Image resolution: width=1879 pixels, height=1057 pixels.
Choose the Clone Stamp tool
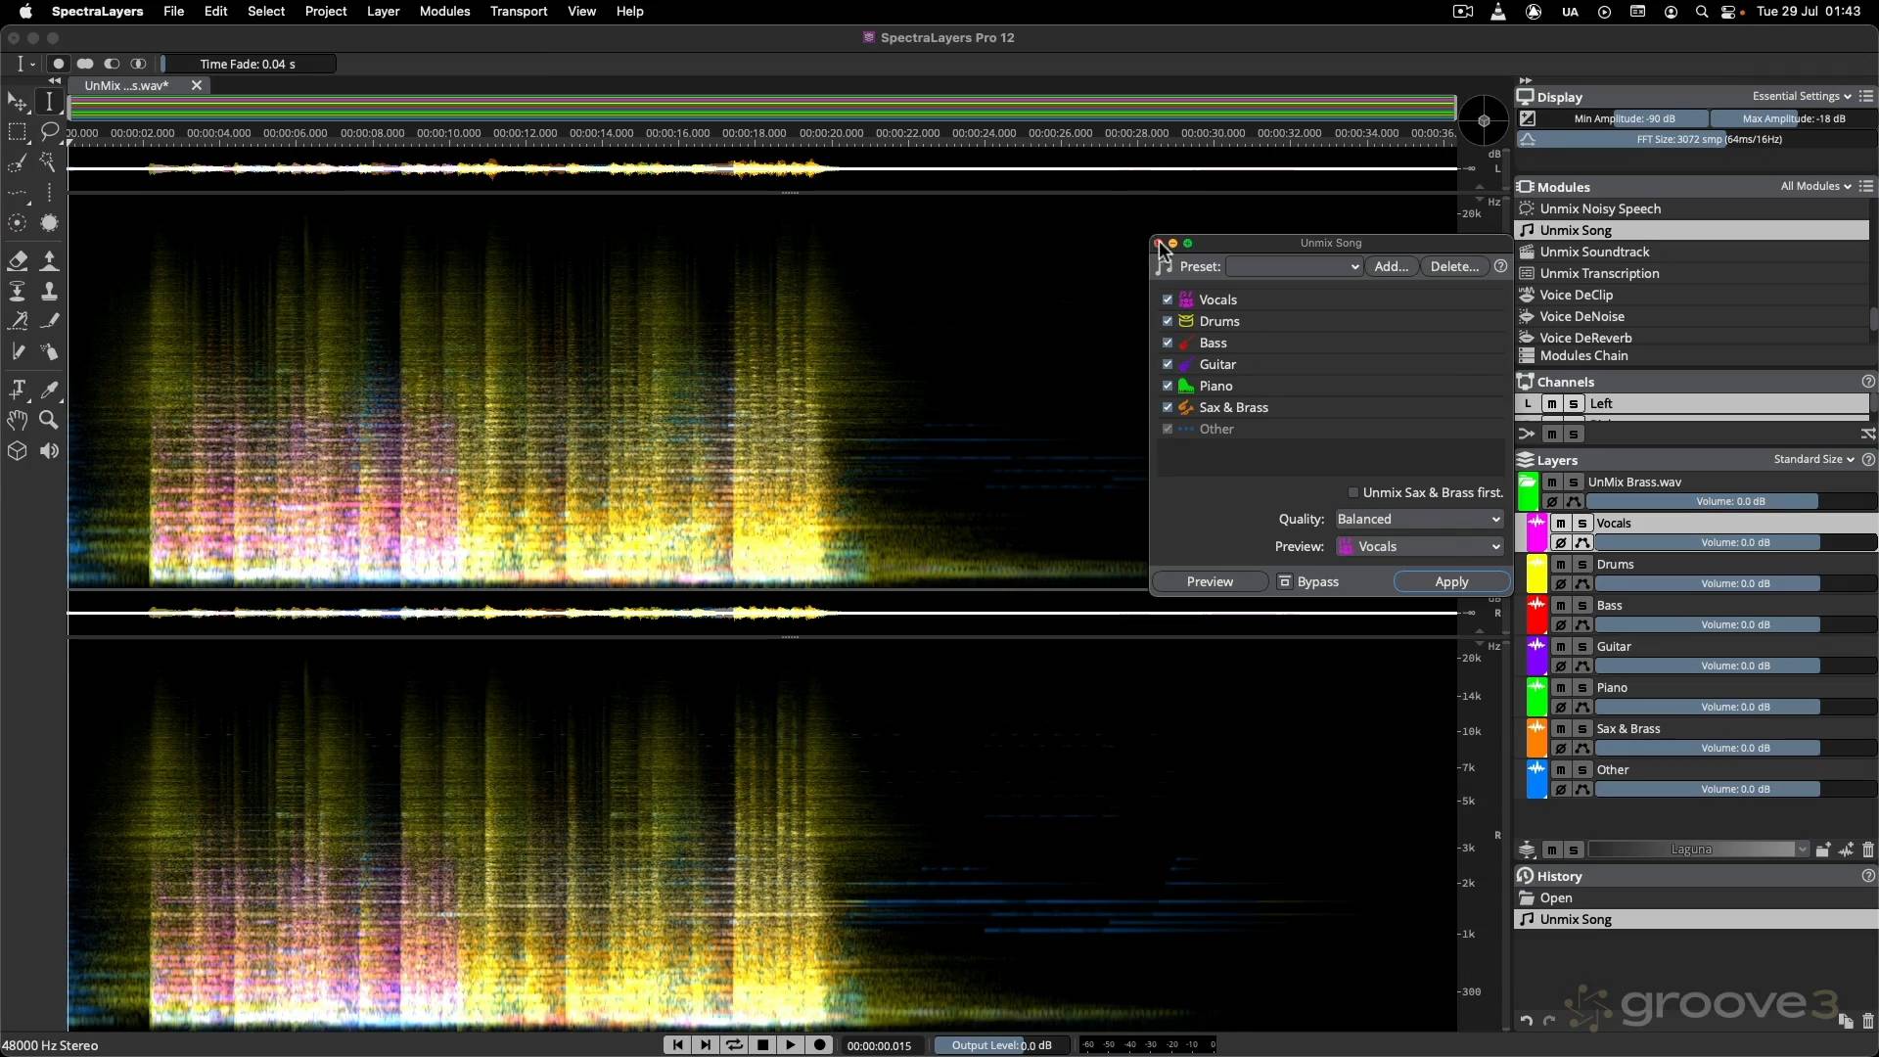click(49, 291)
